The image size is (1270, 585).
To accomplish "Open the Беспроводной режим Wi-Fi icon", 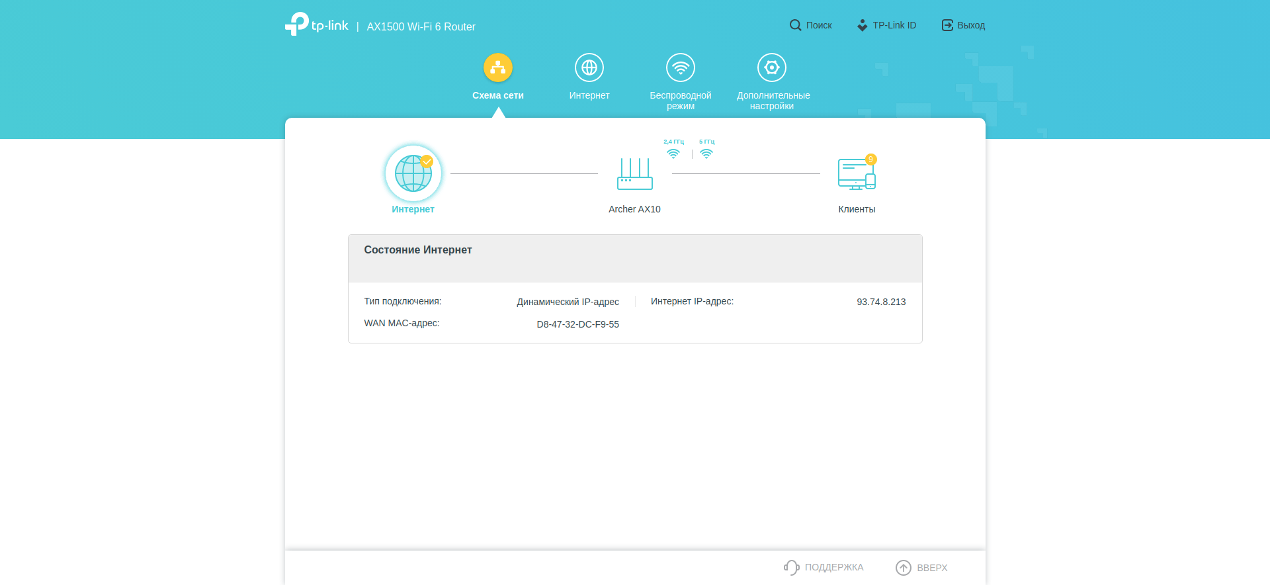I will [x=680, y=67].
